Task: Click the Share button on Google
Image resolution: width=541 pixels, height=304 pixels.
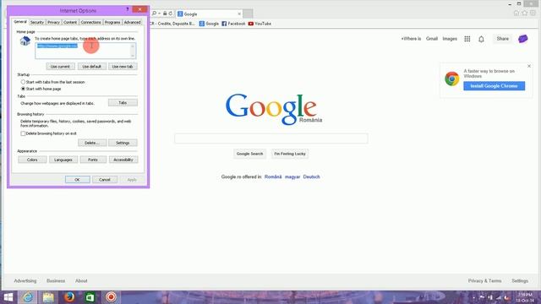Action: click(503, 39)
